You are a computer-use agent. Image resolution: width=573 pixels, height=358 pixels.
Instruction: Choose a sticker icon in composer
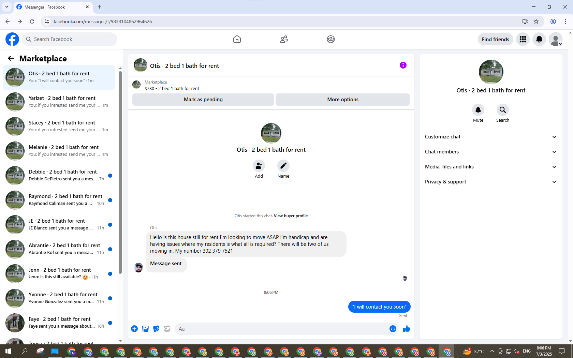pos(156,329)
